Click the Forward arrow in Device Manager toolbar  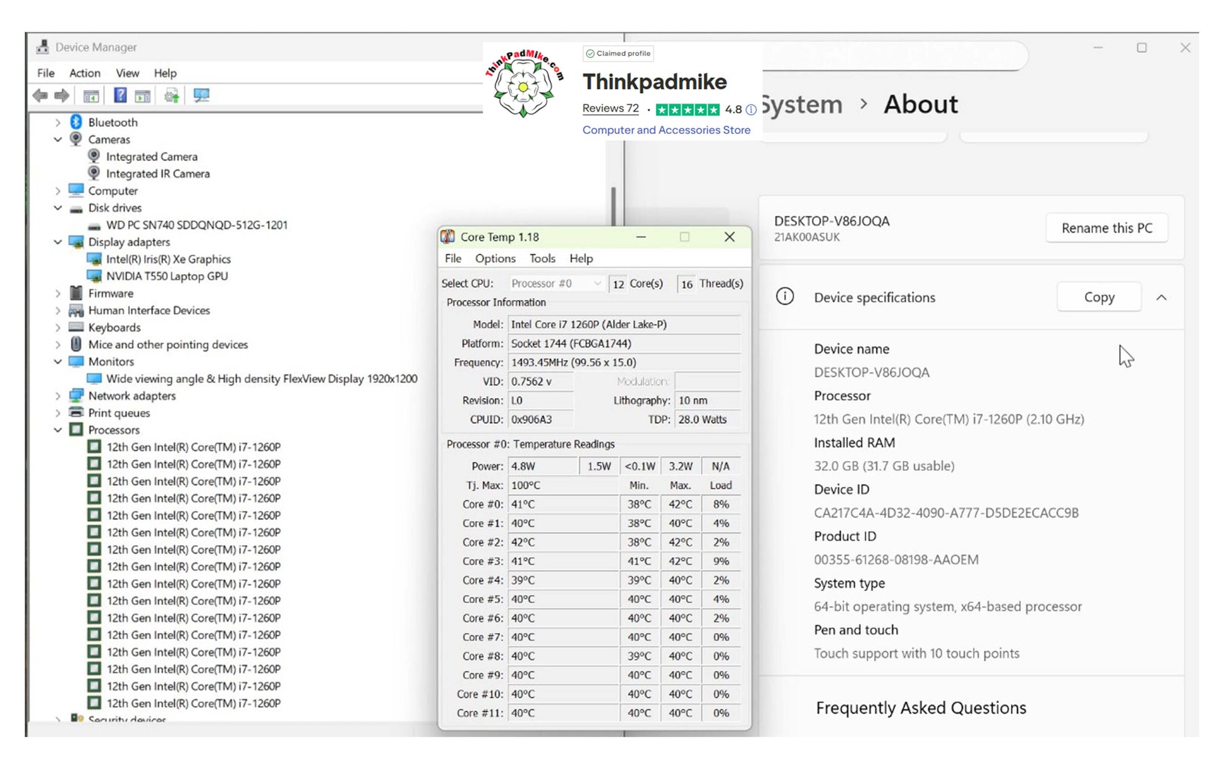tap(62, 96)
